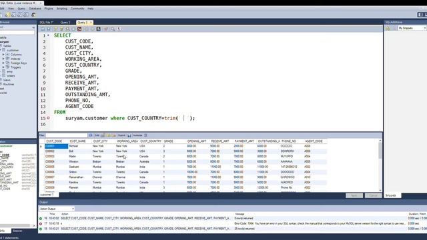Image resolution: width=427 pixels, height=240 pixels.
Task: Open the View menu
Action: coord(11,9)
